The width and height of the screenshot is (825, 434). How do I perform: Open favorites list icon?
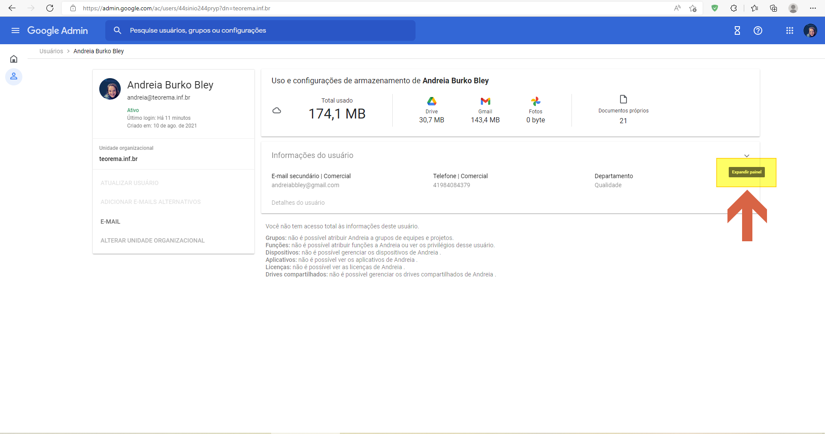pos(755,8)
